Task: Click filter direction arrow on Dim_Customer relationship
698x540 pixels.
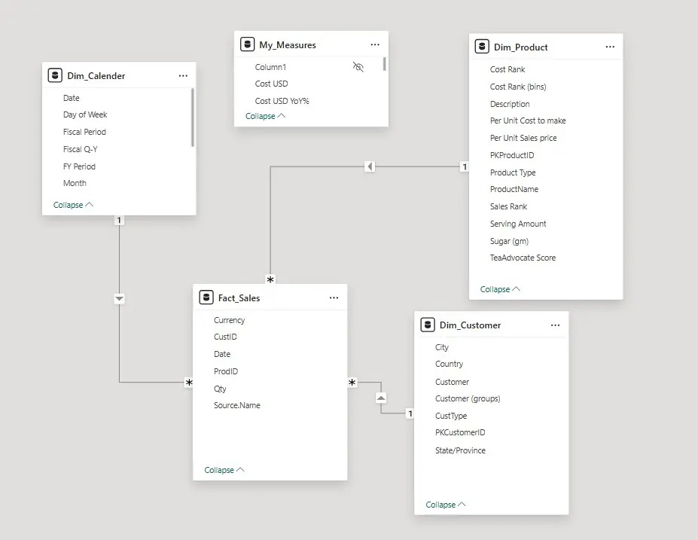Action: [381, 397]
